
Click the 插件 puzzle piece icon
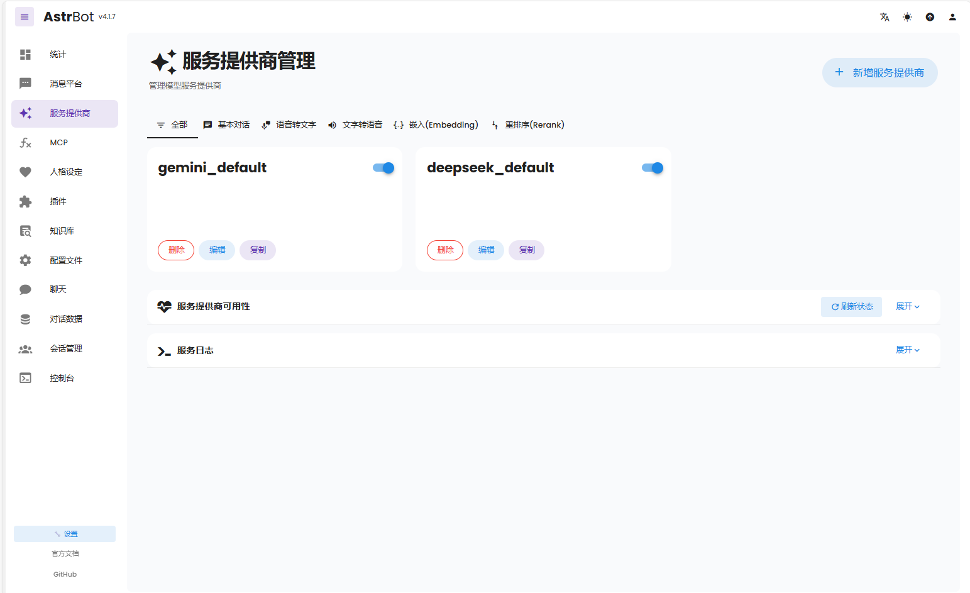25,201
